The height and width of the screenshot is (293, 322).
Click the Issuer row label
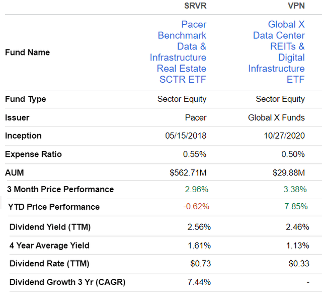click(x=17, y=118)
